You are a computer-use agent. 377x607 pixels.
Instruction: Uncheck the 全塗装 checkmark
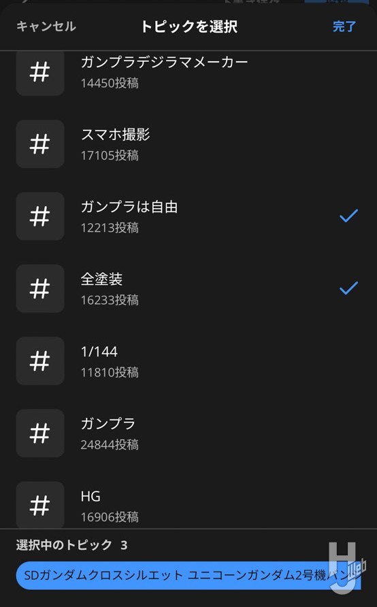348,288
